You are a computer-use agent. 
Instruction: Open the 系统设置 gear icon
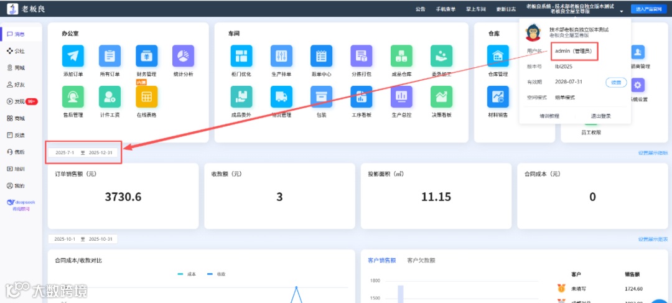638,85
